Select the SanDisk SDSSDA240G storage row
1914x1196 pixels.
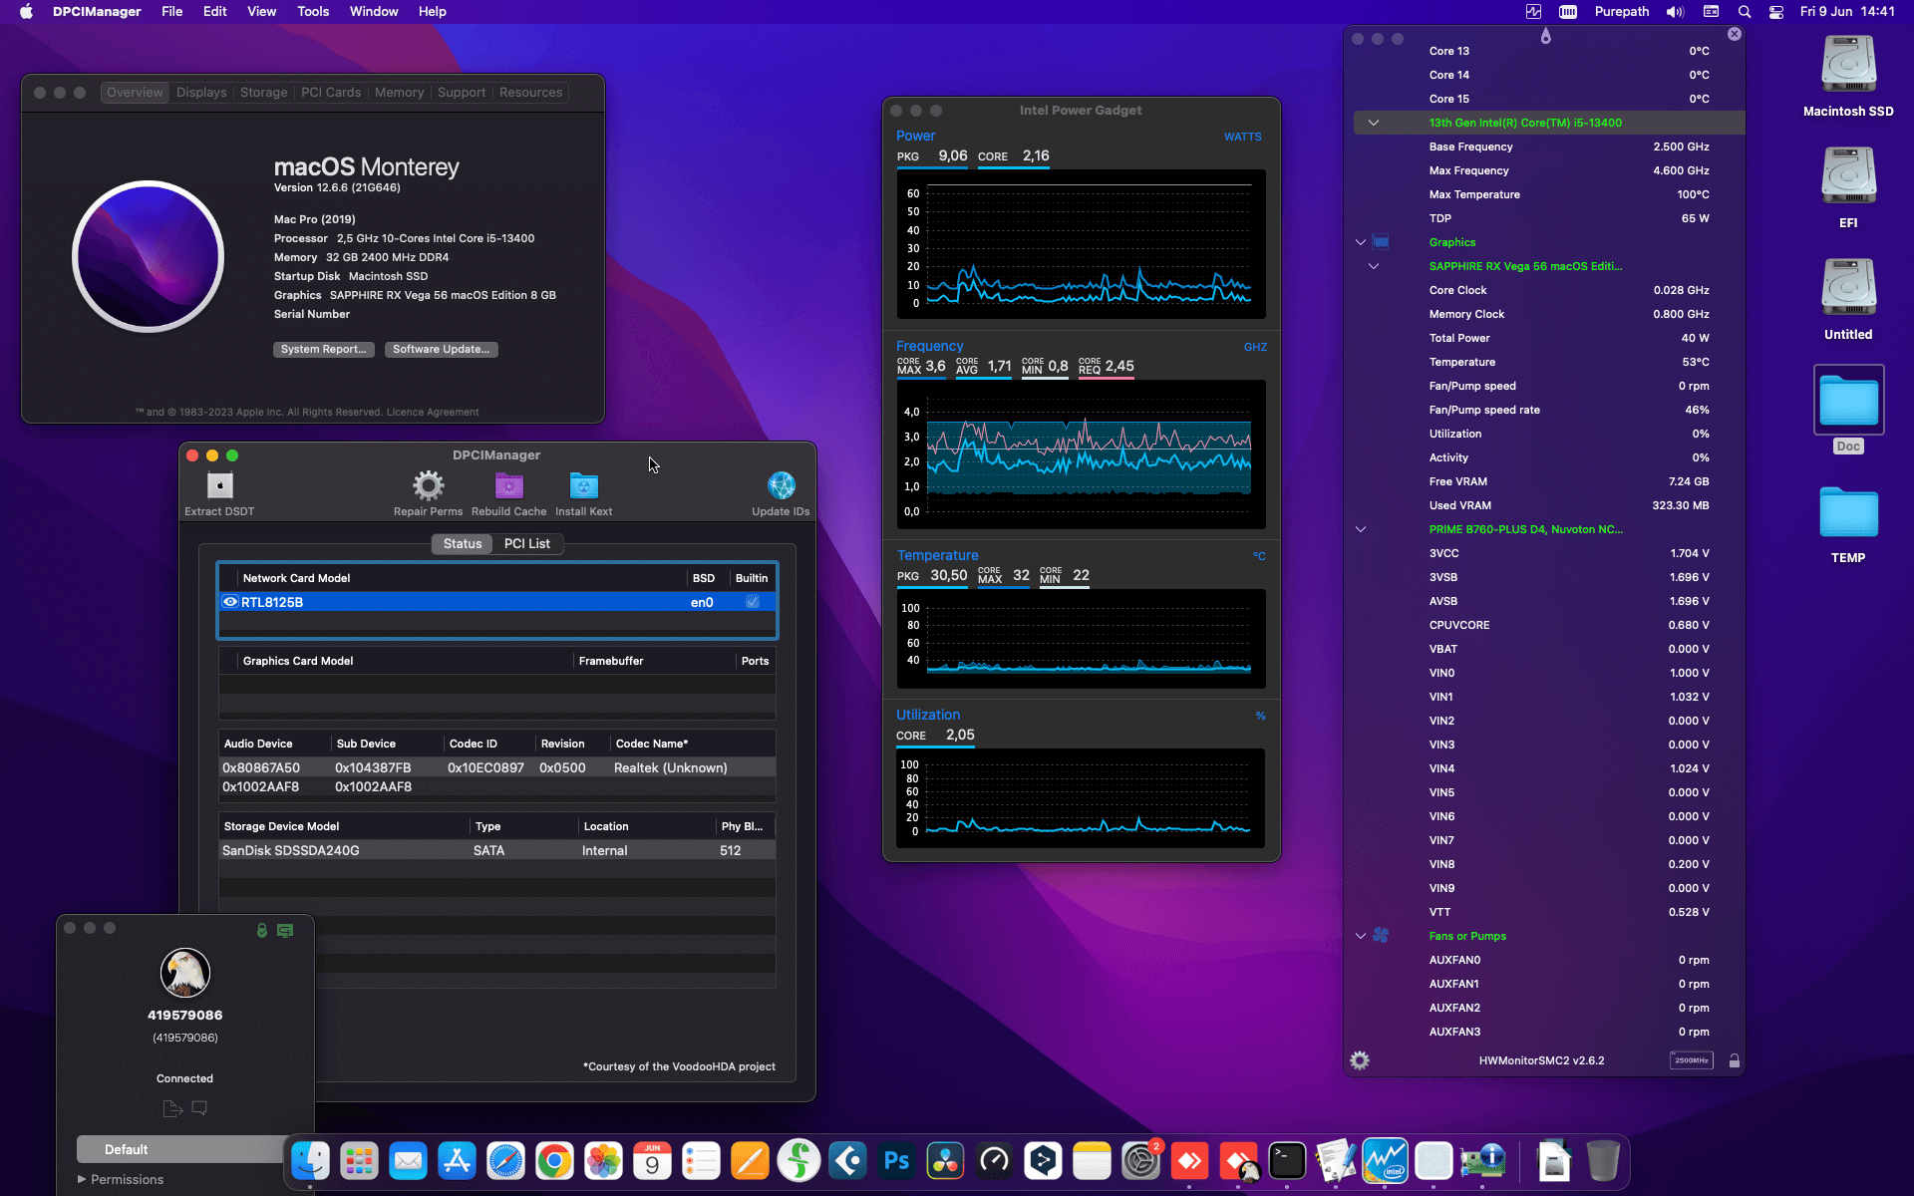496,850
